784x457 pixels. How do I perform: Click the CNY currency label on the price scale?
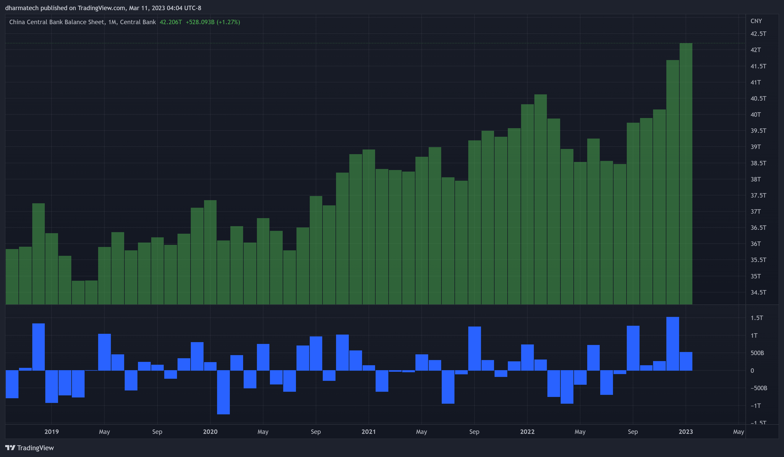(757, 21)
